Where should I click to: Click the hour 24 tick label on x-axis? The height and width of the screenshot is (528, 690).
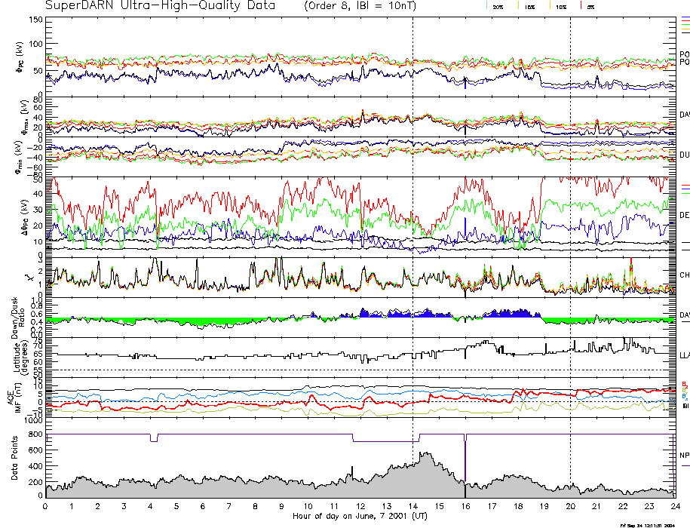click(674, 506)
